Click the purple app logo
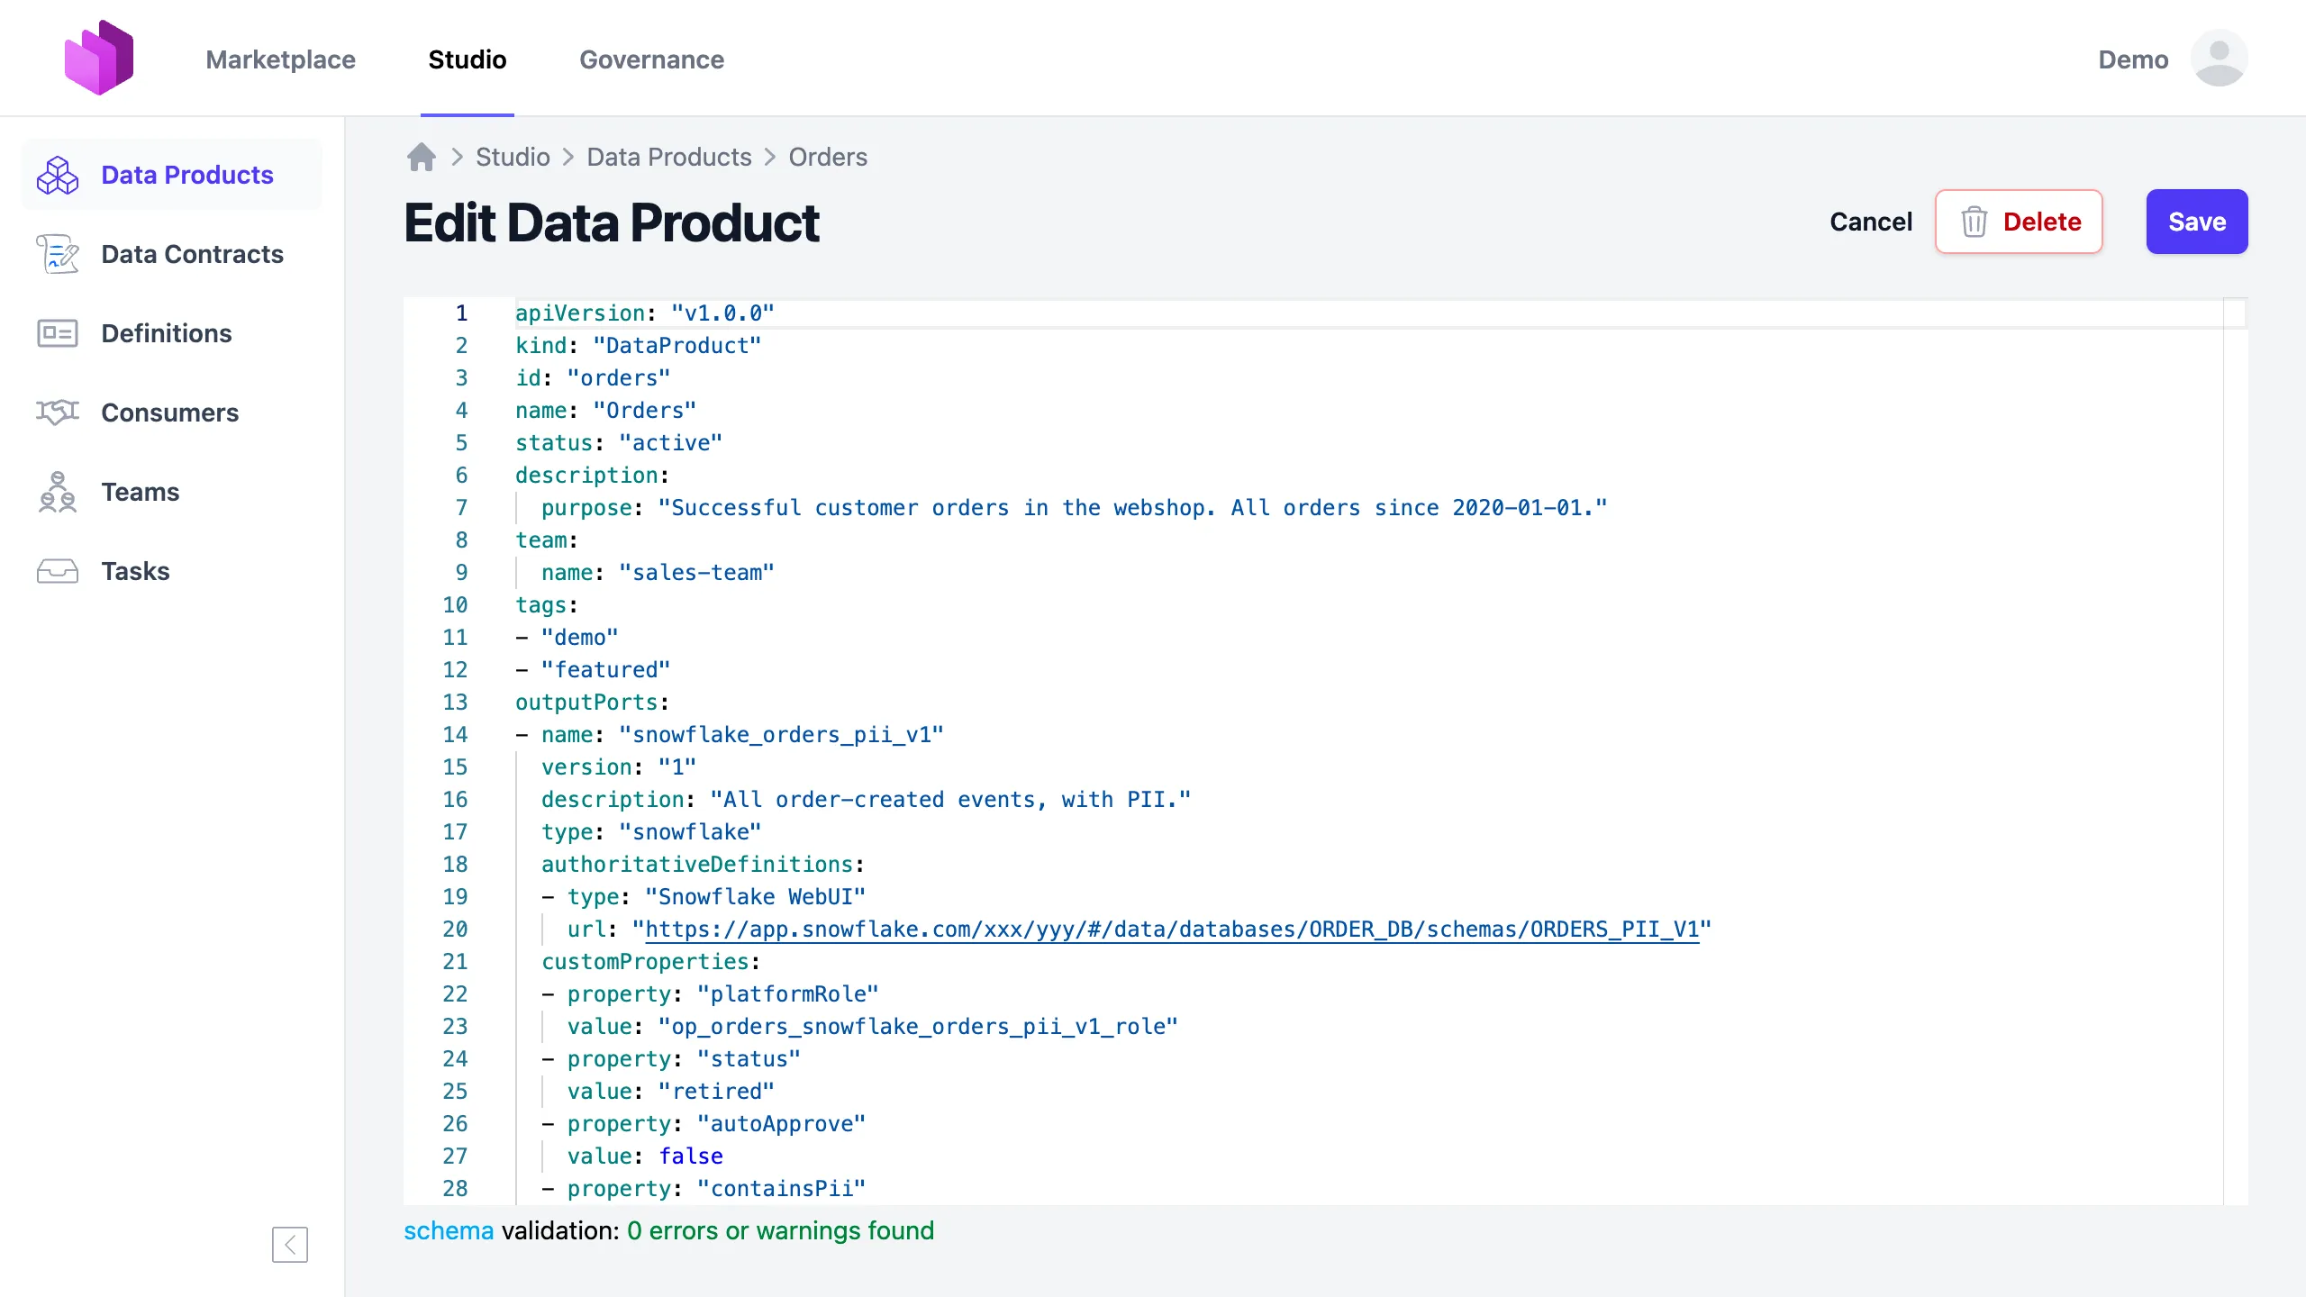 click(100, 57)
